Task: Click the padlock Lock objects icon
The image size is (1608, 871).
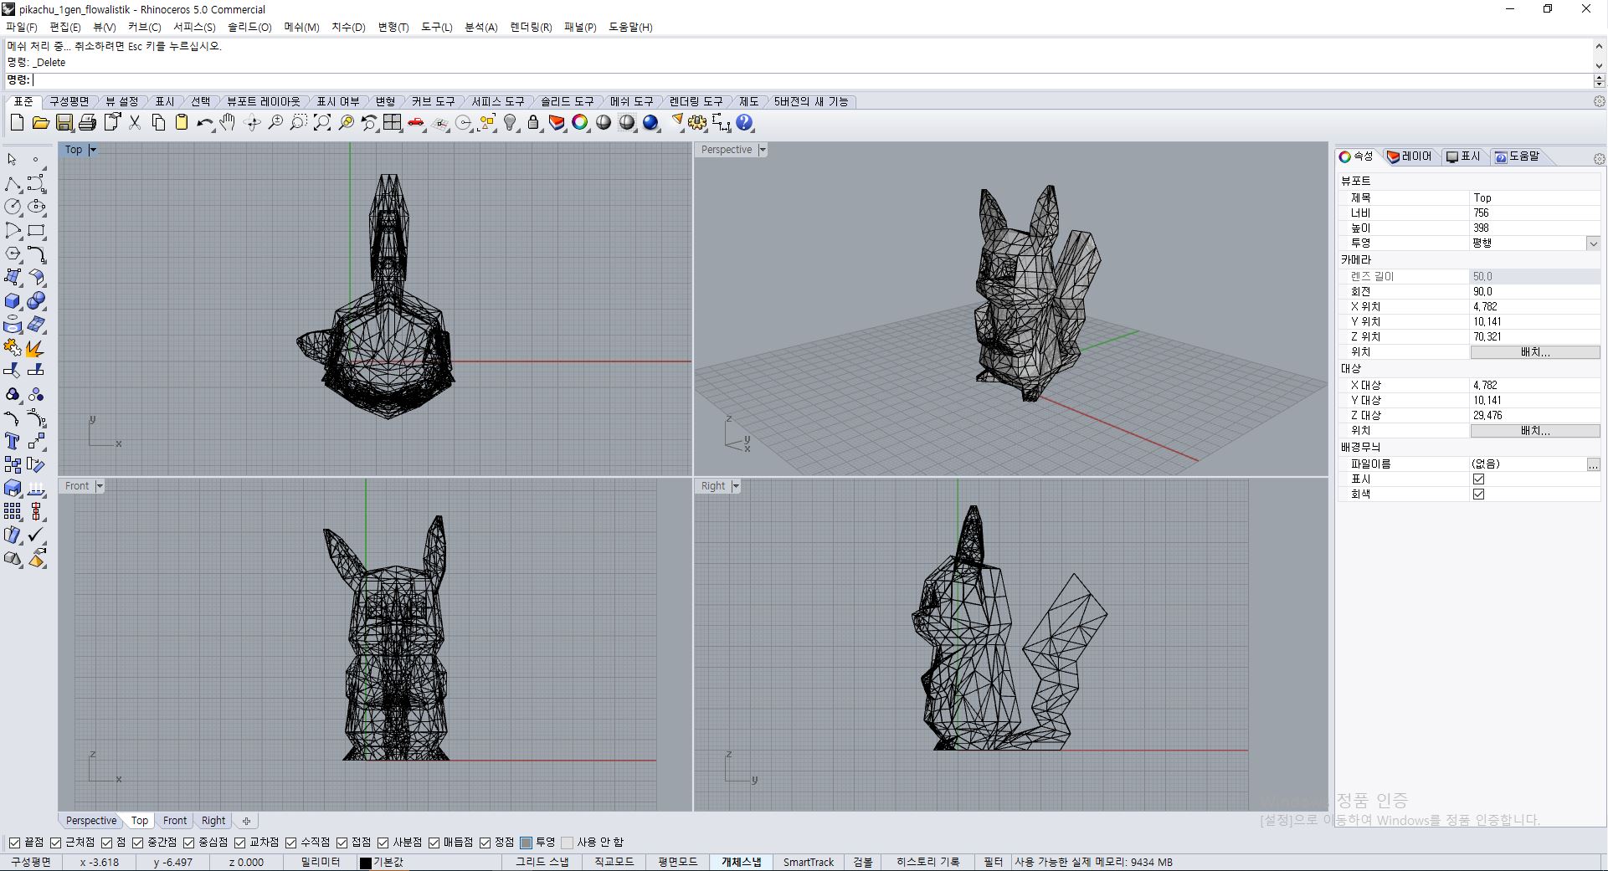Action: [x=533, y=123]
